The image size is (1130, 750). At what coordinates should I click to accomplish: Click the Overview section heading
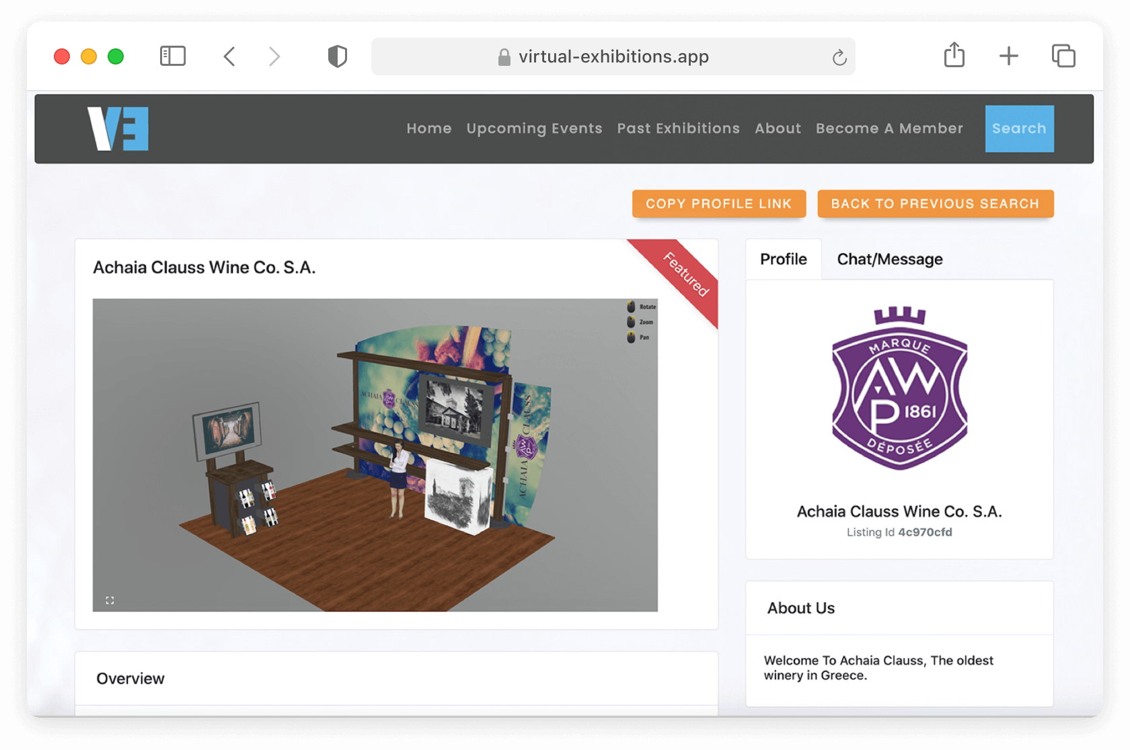[x=130, y=679]
